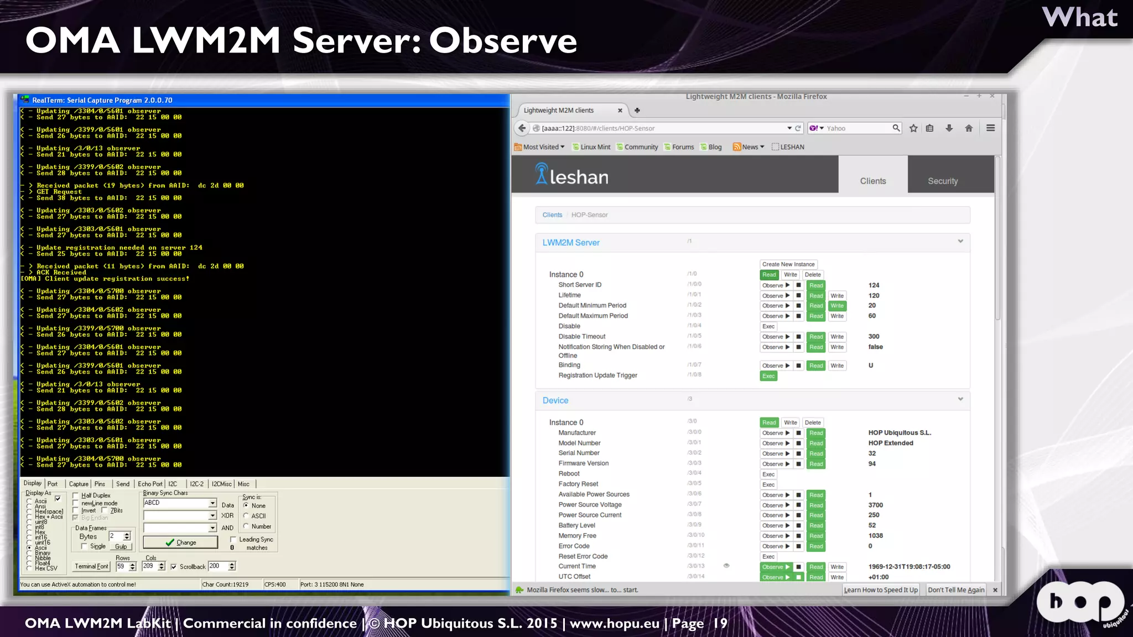Screen dimensions: 1133x637
Task: Stop observing Manufacturer resource
Action: tap(798, 433)
